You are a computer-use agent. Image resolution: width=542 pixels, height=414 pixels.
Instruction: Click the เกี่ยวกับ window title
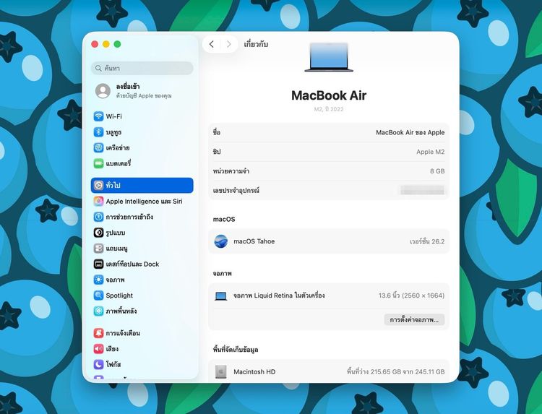click(x=256, y=44)
